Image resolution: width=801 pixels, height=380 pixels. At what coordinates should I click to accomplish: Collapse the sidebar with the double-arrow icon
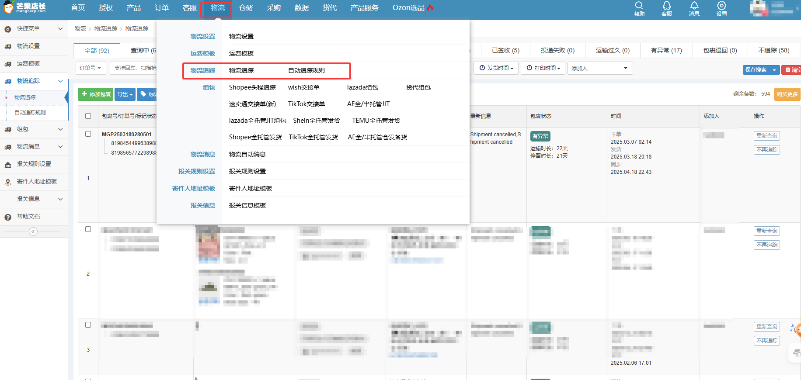click(x=33, y=231)
